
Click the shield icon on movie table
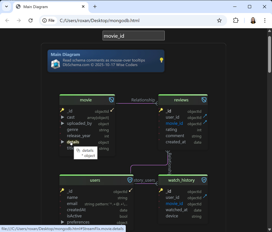click(x=111, y=100)
